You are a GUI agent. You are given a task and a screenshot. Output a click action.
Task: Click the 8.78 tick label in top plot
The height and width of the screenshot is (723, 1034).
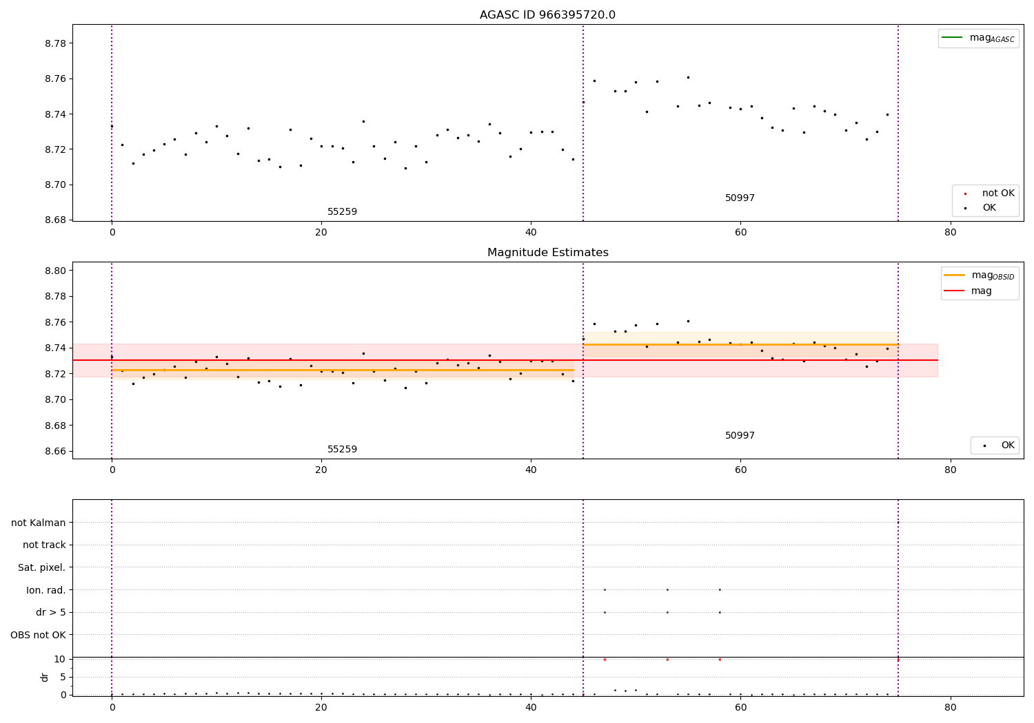point(56,43)
